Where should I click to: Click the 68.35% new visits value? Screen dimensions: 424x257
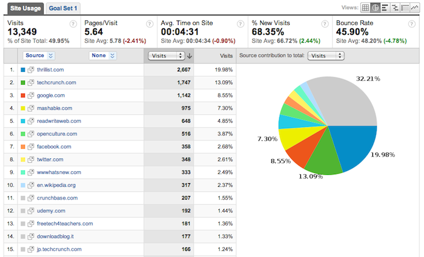point(268,32)
